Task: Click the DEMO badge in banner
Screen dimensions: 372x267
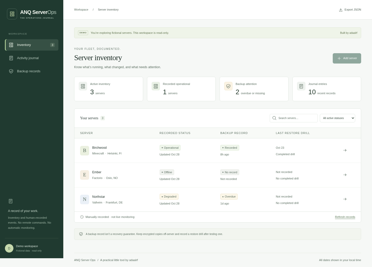Action: 83,33
